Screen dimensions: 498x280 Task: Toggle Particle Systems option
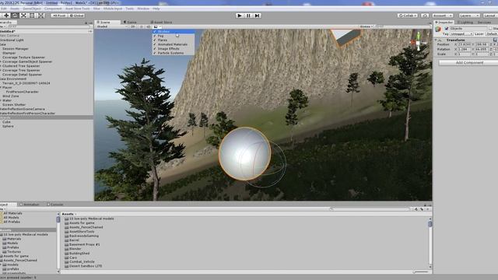point(174,53)
